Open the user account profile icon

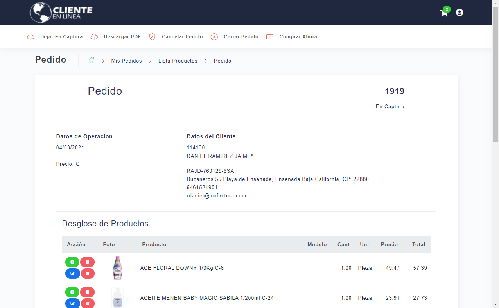coord(460,13)
